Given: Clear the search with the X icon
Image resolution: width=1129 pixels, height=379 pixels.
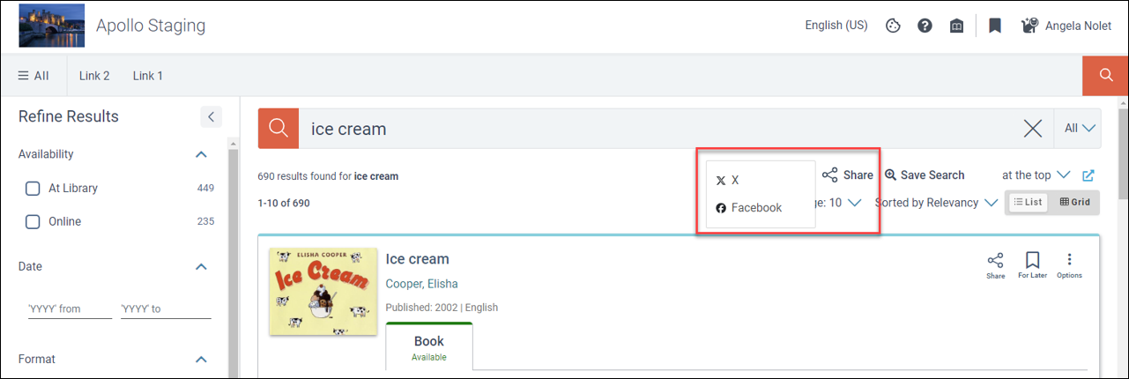Looking at the screenshot, I should 1033,129.
